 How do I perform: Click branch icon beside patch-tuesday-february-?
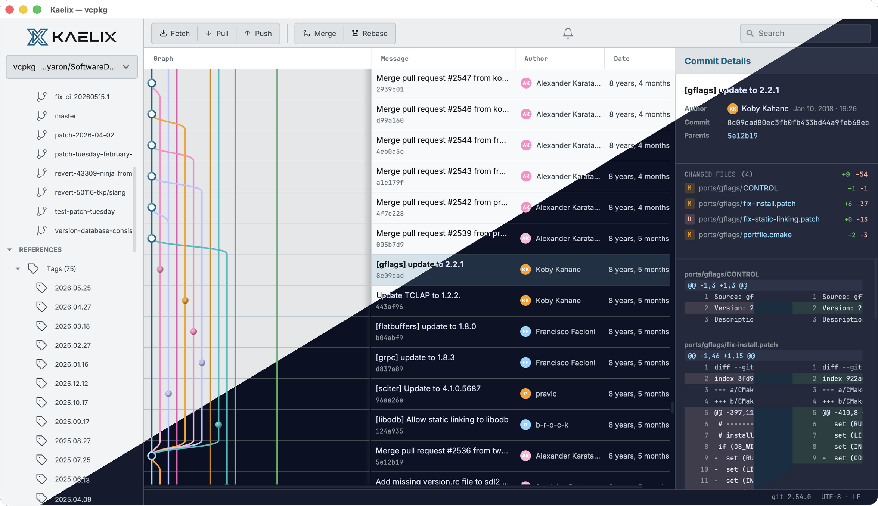[42, 154]
